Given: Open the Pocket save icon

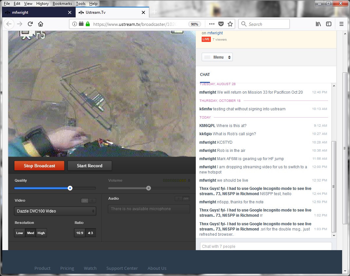Looking at the screenshot, I should (x=221, y=24).
